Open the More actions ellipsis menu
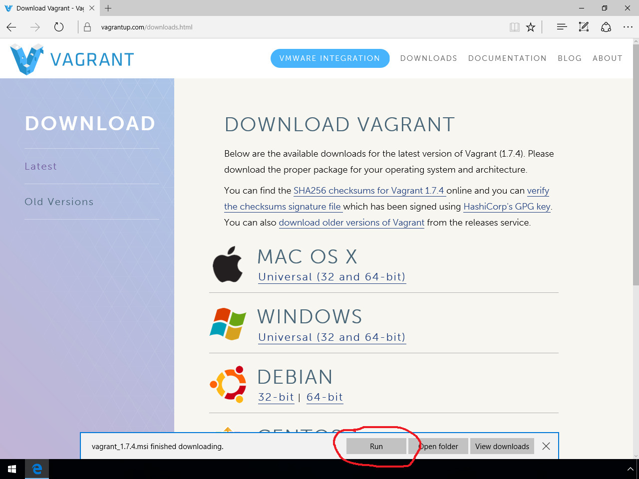 pyautogui.click(x=628, y=27)
